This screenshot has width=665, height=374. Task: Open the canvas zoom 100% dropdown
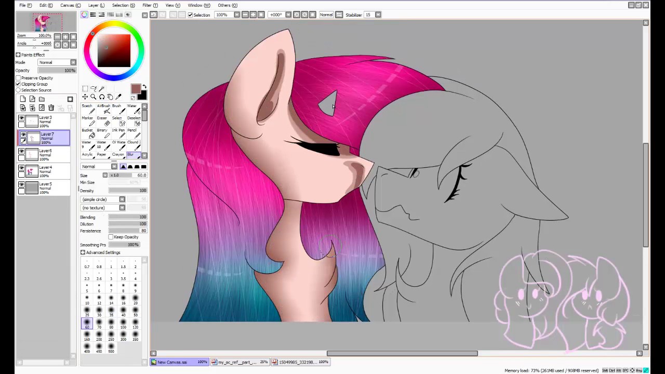pyautogui.click(x=237, y=15)
